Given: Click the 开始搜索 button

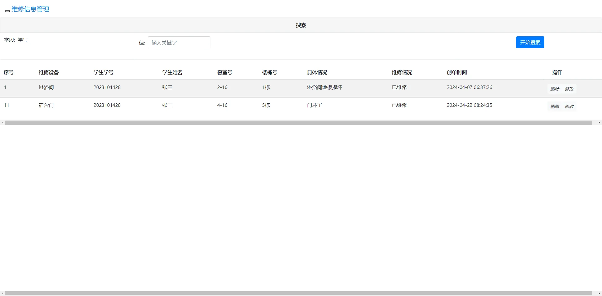Looking at the screenshot, I should coord(530,42).
